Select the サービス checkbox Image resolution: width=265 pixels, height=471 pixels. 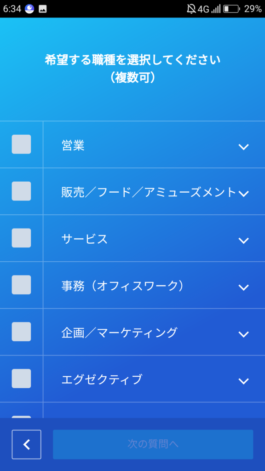(x=21, y=238)
